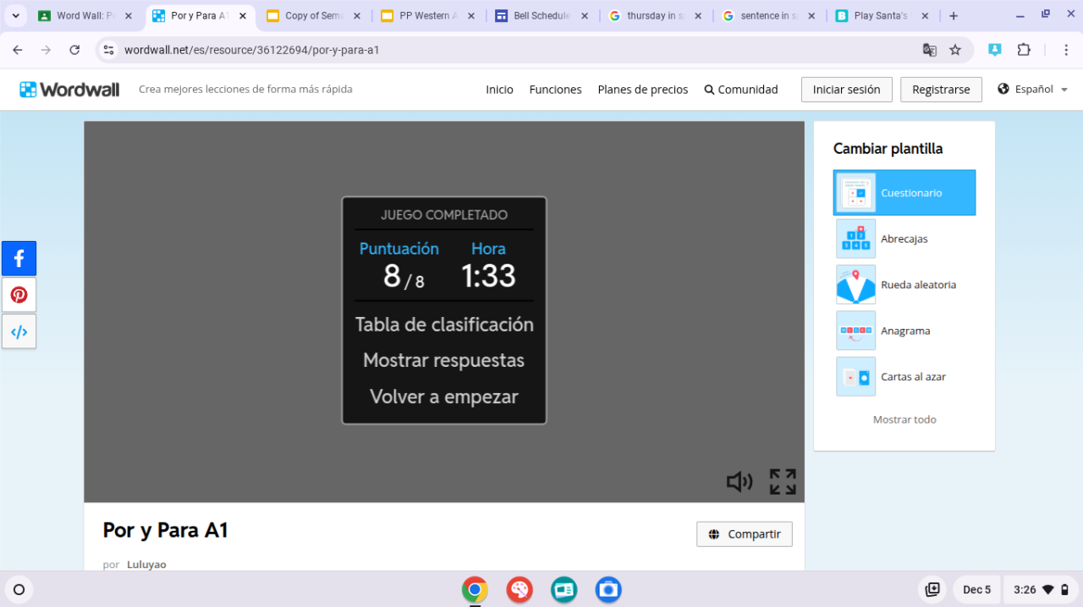Open the Funciones menu link
Viewport: 1083px width, 607px height.
click(555, 90)
